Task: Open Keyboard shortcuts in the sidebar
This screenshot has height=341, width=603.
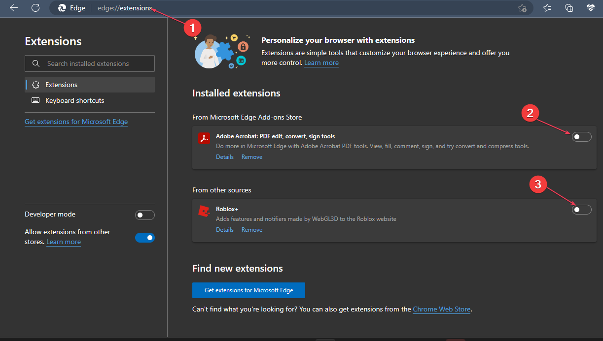Action: pos(90,100)
